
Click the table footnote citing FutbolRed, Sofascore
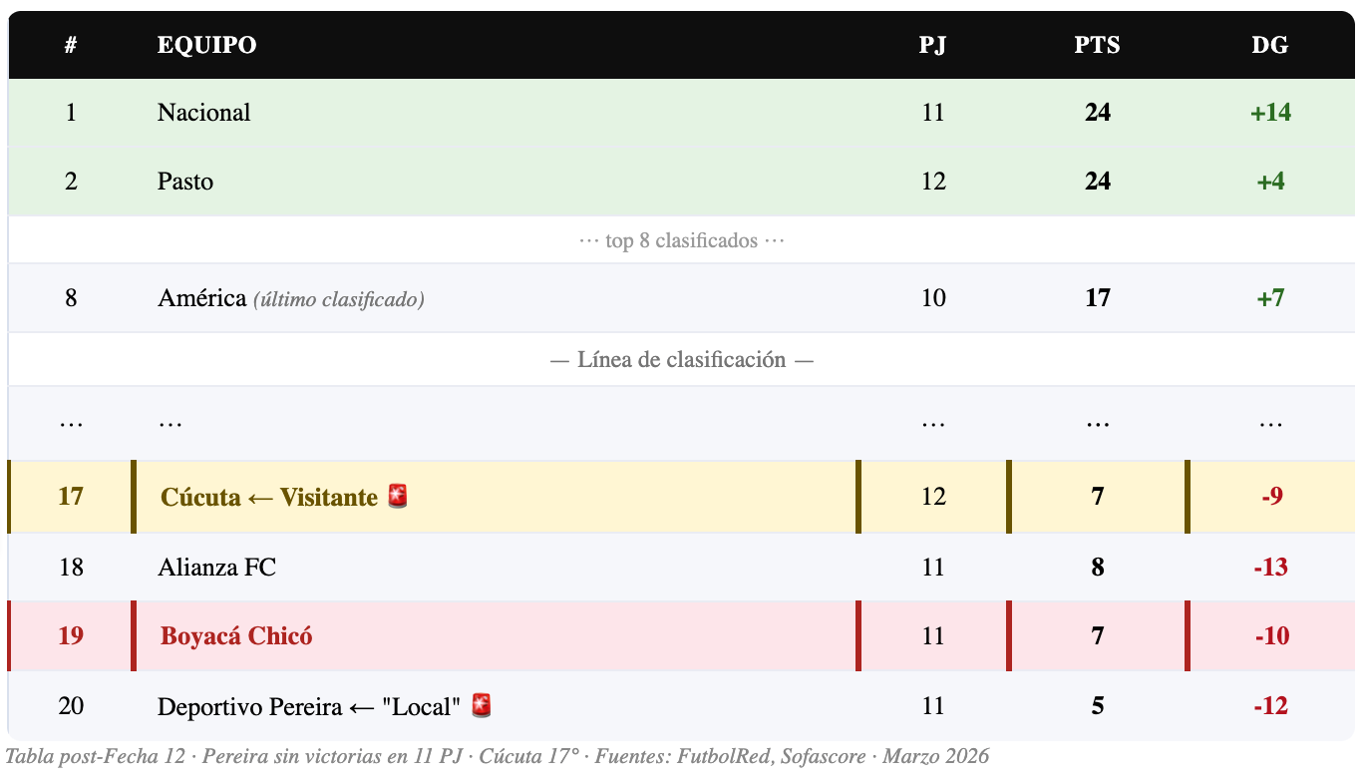(x=498, y=756)
